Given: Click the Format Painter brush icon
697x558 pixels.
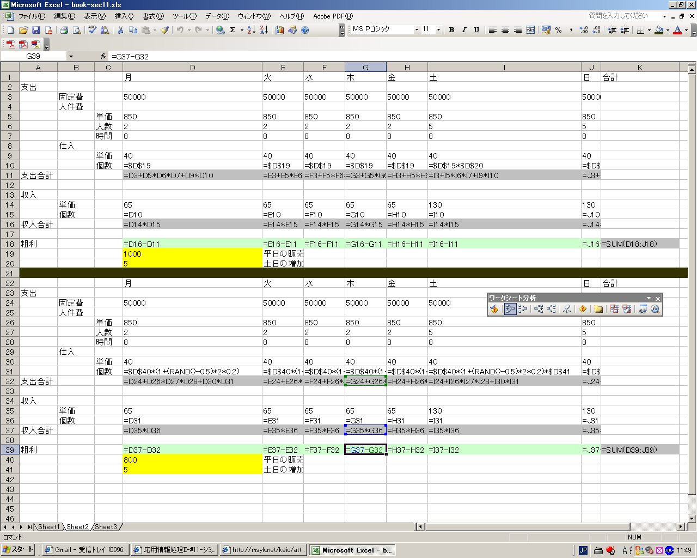Looking at the screenshot, I should [164, 30].
